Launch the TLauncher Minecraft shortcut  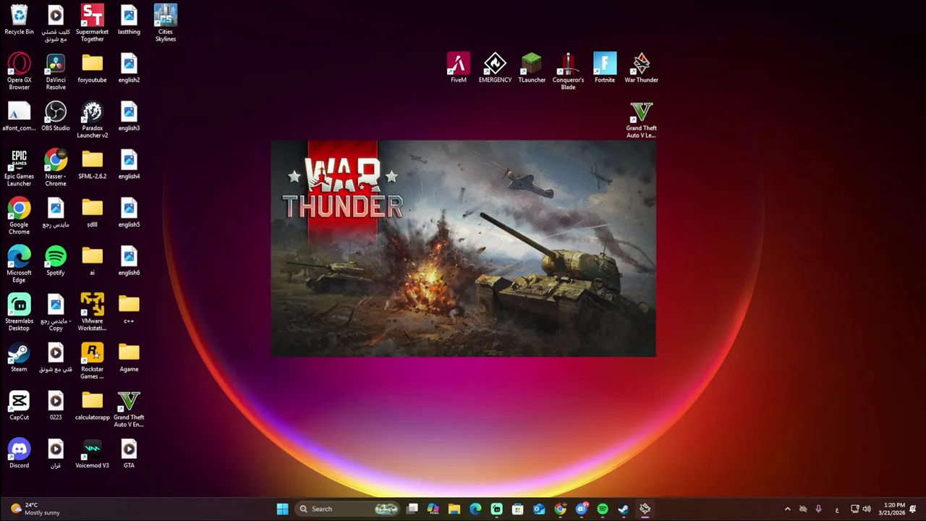(x=532, y=68)
